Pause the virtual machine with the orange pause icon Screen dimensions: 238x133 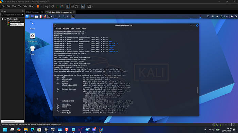[x=38, y=6]
